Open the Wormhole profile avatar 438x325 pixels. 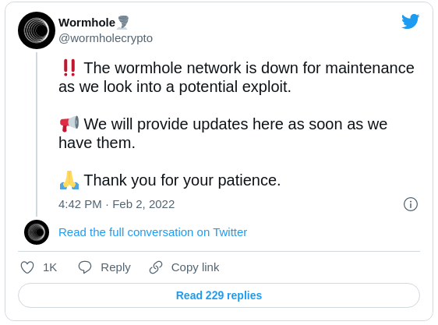37,30
